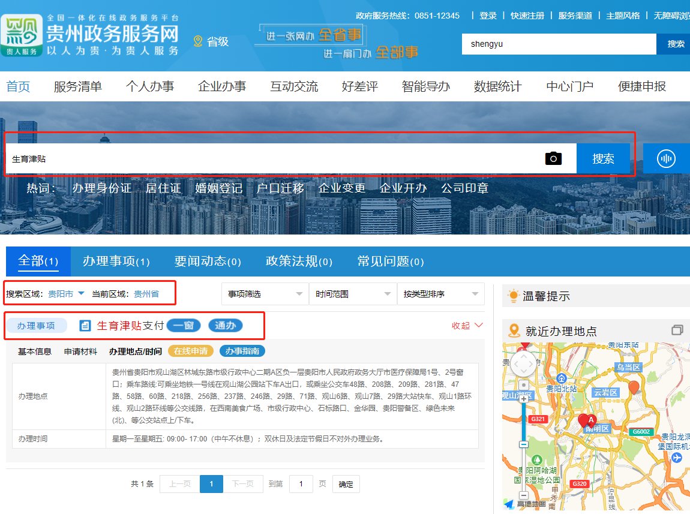Click the orange 在线申请 button
The height and width of the screenshot is (514, 690).
point(190,351)
